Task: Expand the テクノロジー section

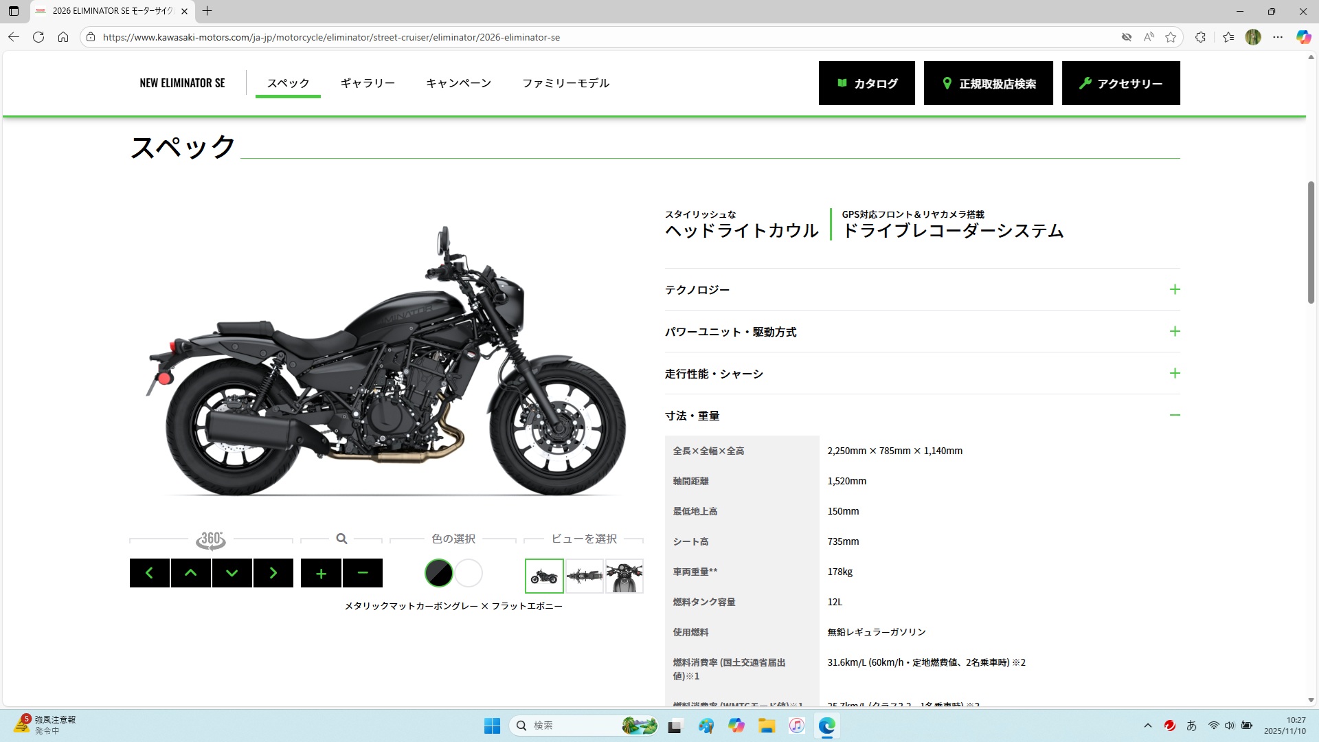Action: (x=1175, y=289)
